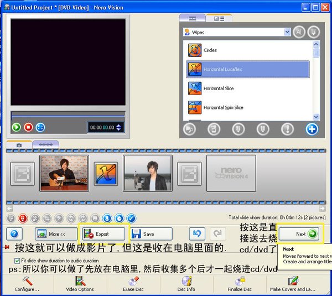Collapse the extended area with More <<

(x=56, y=234)
